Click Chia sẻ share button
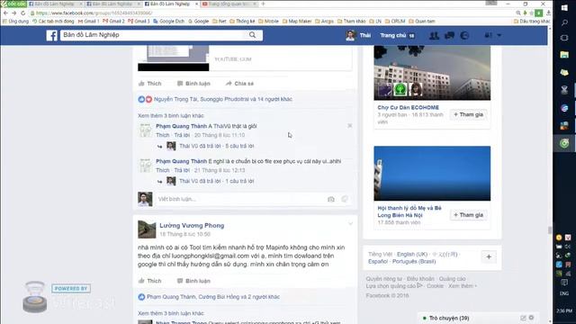 [239, 84]
